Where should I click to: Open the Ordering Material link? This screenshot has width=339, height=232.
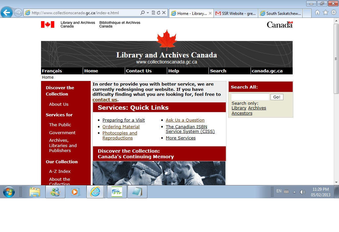[x=121, y=127]
